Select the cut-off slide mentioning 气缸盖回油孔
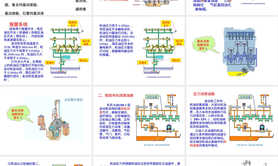Image resolution: width=278 pixels, height=166 pixels. (232, 7)
